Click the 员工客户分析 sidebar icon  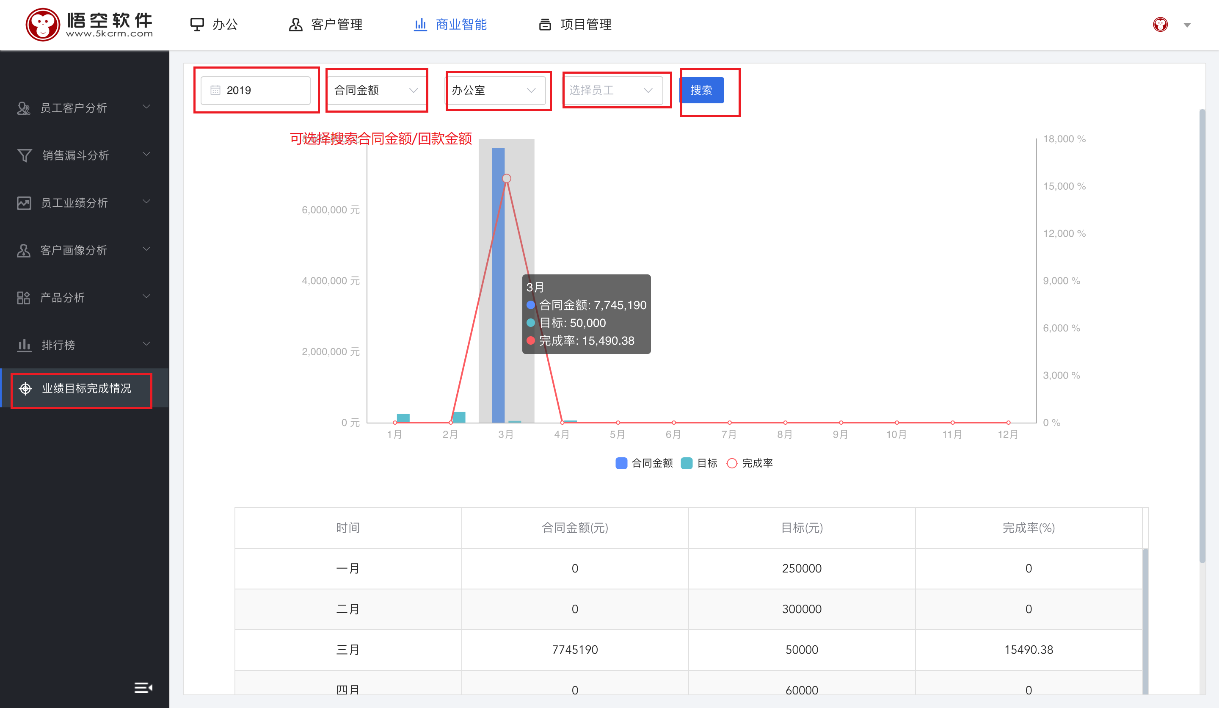(x=24, y=108)
